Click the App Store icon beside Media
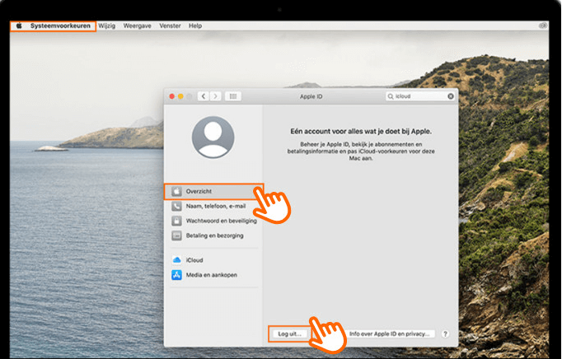The image size is (562, 359). click(x=176, y=275)
